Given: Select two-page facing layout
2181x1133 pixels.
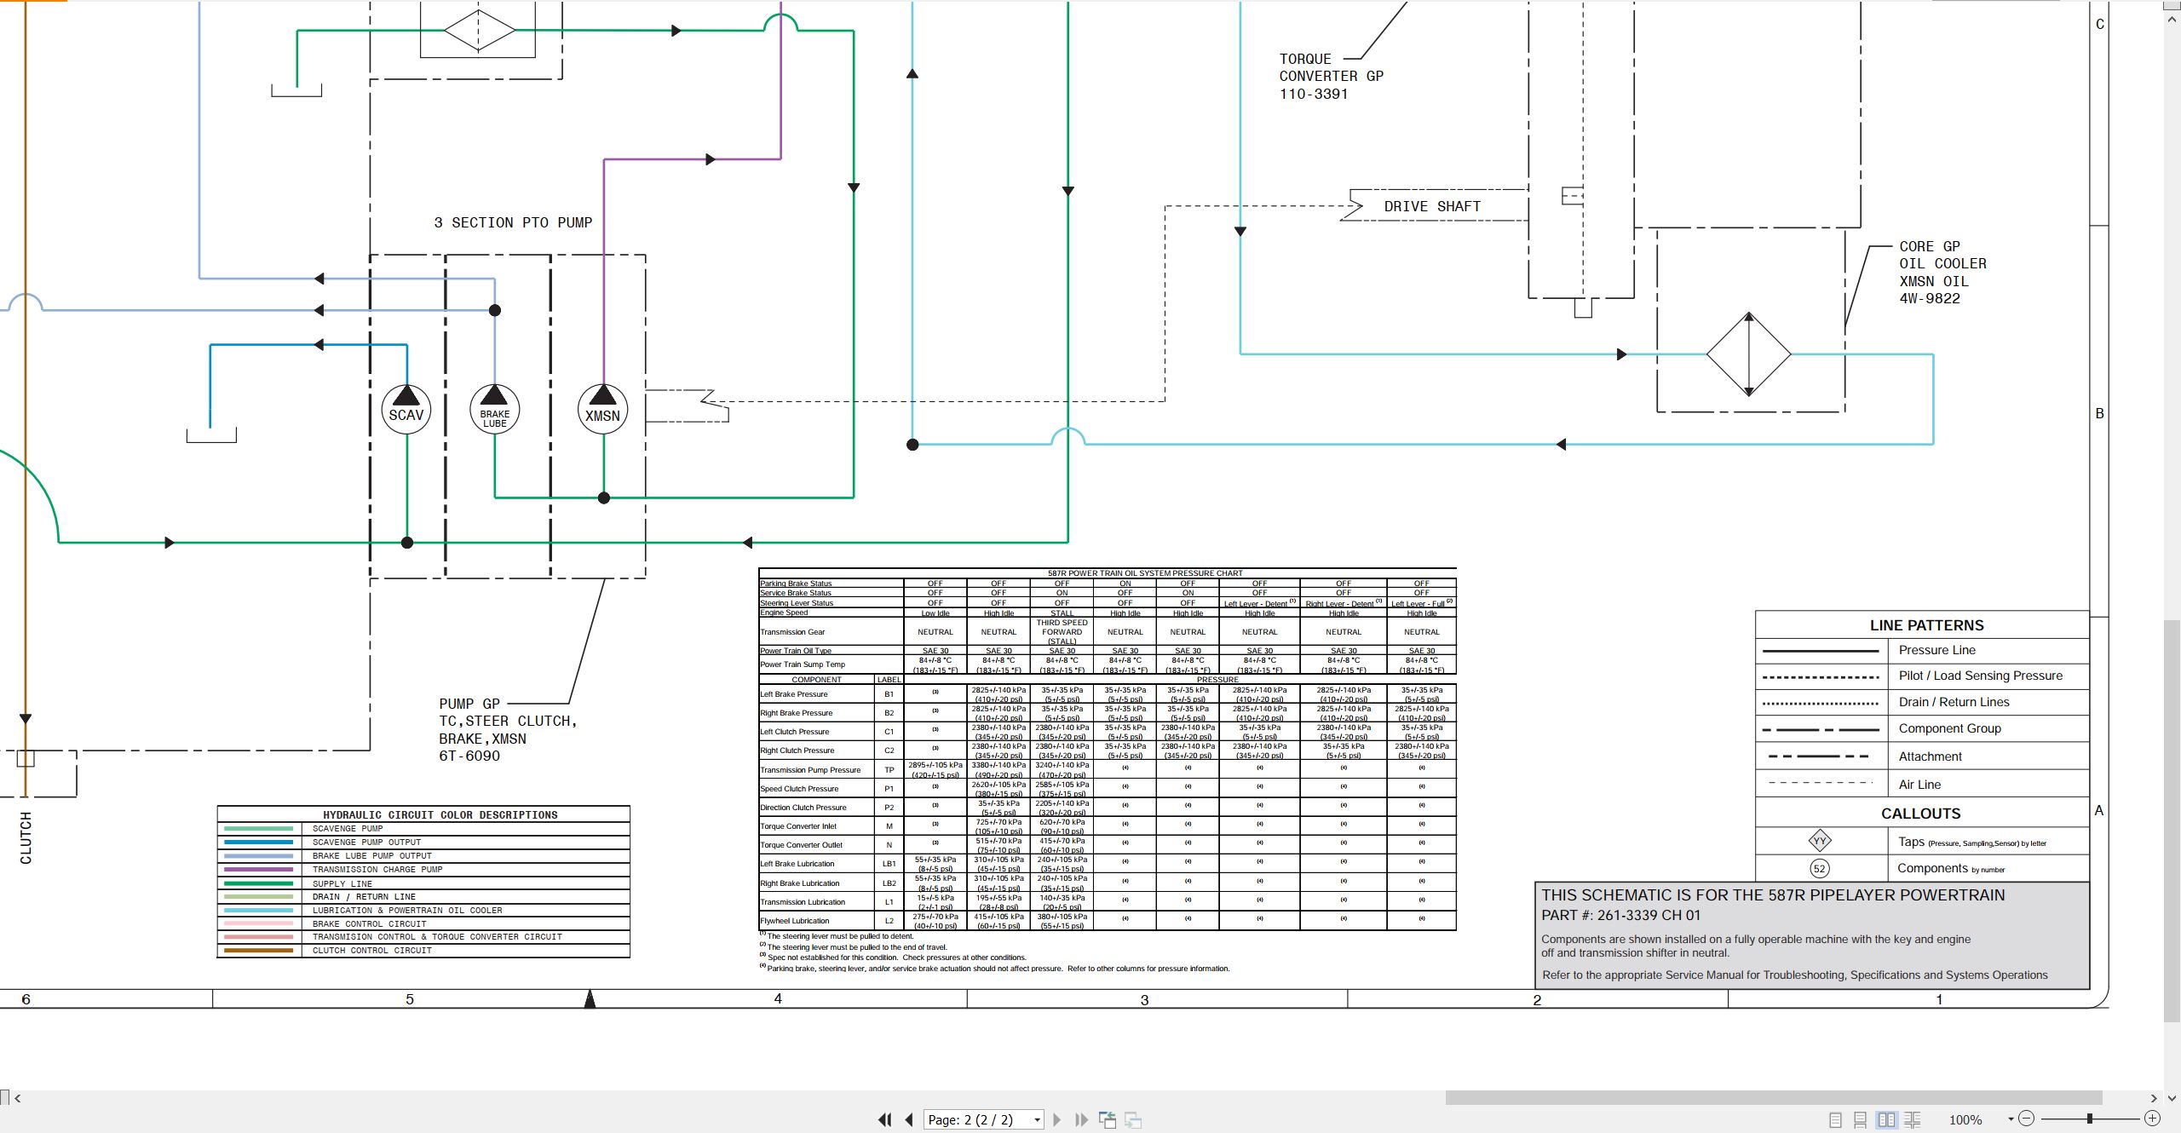Looking at the screenshot, I should [1887, 1119].
